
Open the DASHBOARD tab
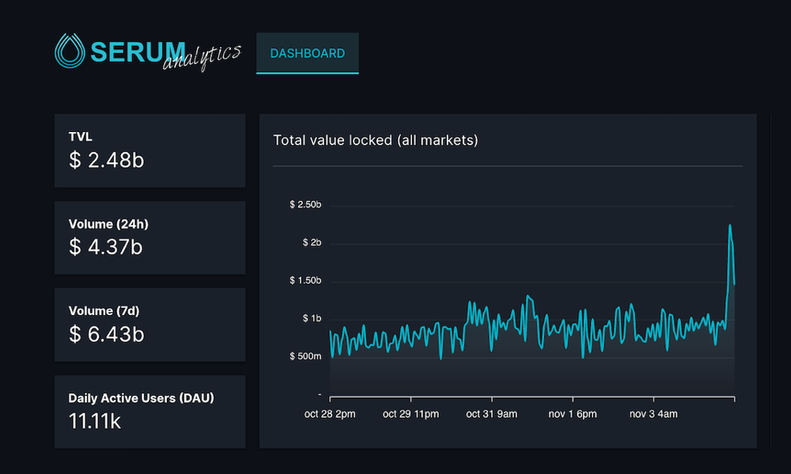(307, 54)
